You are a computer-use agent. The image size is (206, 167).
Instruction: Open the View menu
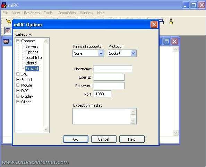coord(16,13)
